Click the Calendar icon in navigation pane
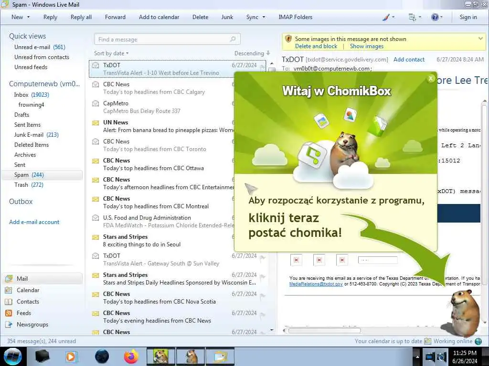The height and width of the screenshot is (366, 489). coord(9,290)
